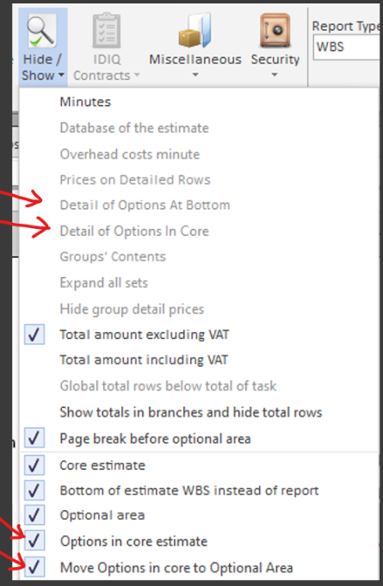Expand the Miscellaneous dropdown arrow
This screenshot has height=586, width=383.
point(195,75)
